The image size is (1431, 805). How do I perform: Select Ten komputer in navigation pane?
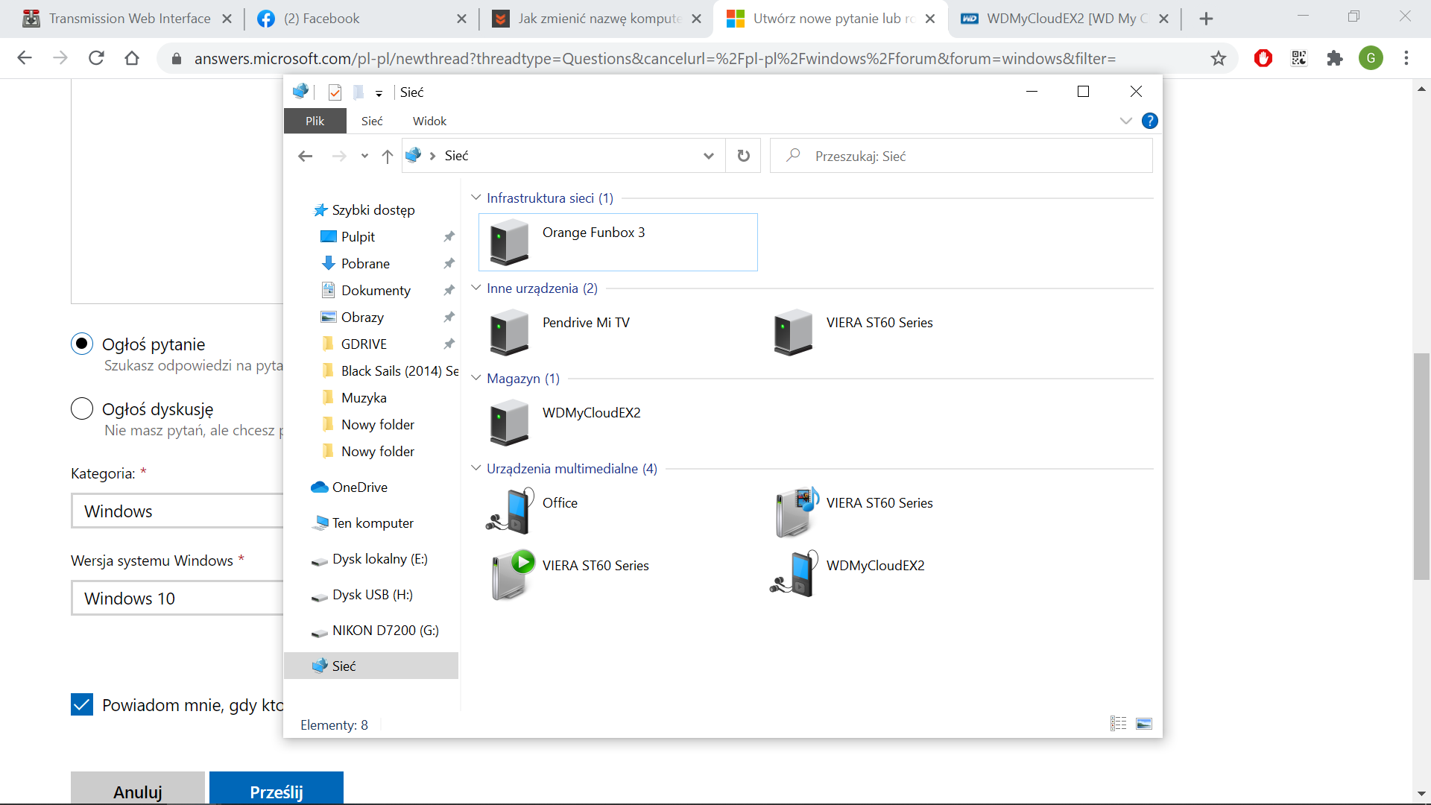click(x=371, y=523)
